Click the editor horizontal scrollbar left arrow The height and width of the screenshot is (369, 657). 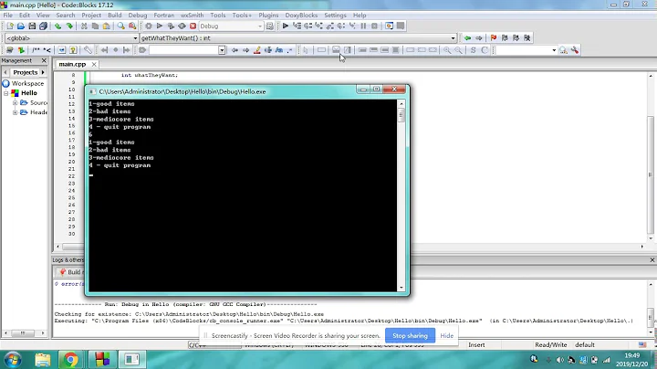57,247
